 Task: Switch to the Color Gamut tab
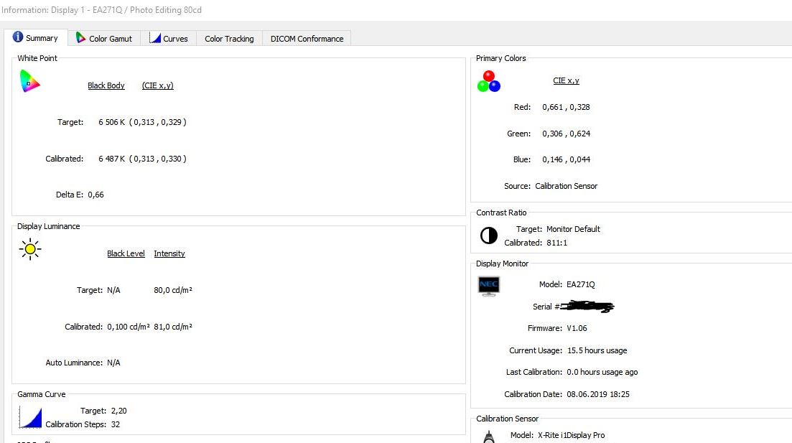(x=104, y=39)
